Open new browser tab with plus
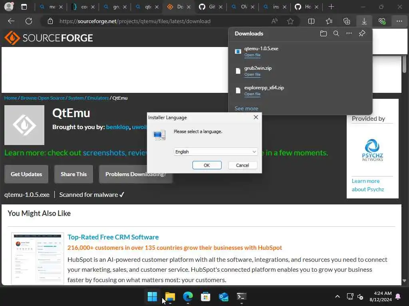This screenshot has width=409, height=306. (x=331, y=7)
